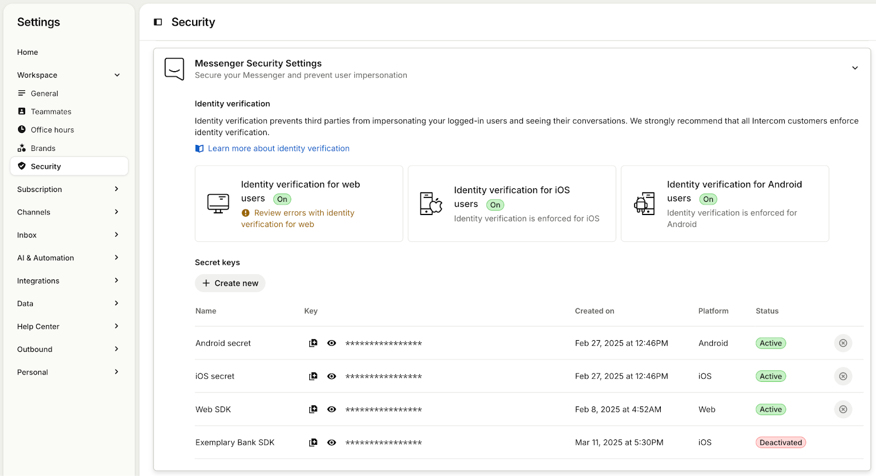Reveal the Android secret key value

click(x=331, y=343)
